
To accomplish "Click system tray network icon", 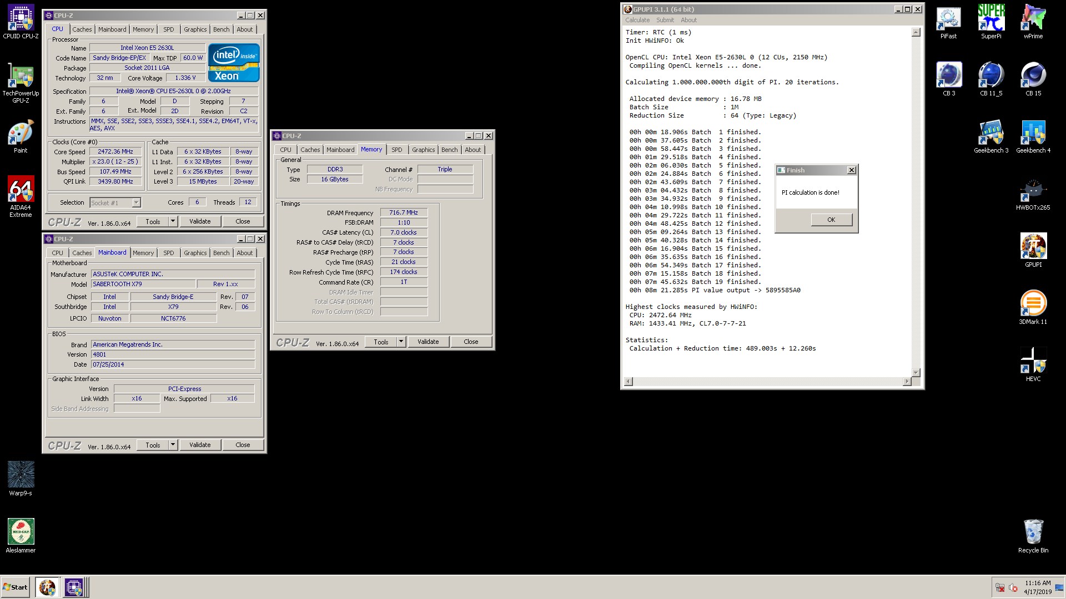I will (x=1000, y=588).
